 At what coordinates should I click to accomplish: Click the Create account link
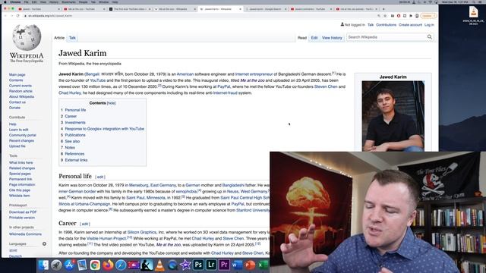pos(410,25)
